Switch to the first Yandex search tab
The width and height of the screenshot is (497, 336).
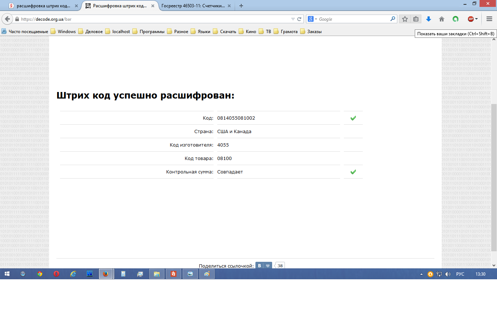[x=43, y=6]
